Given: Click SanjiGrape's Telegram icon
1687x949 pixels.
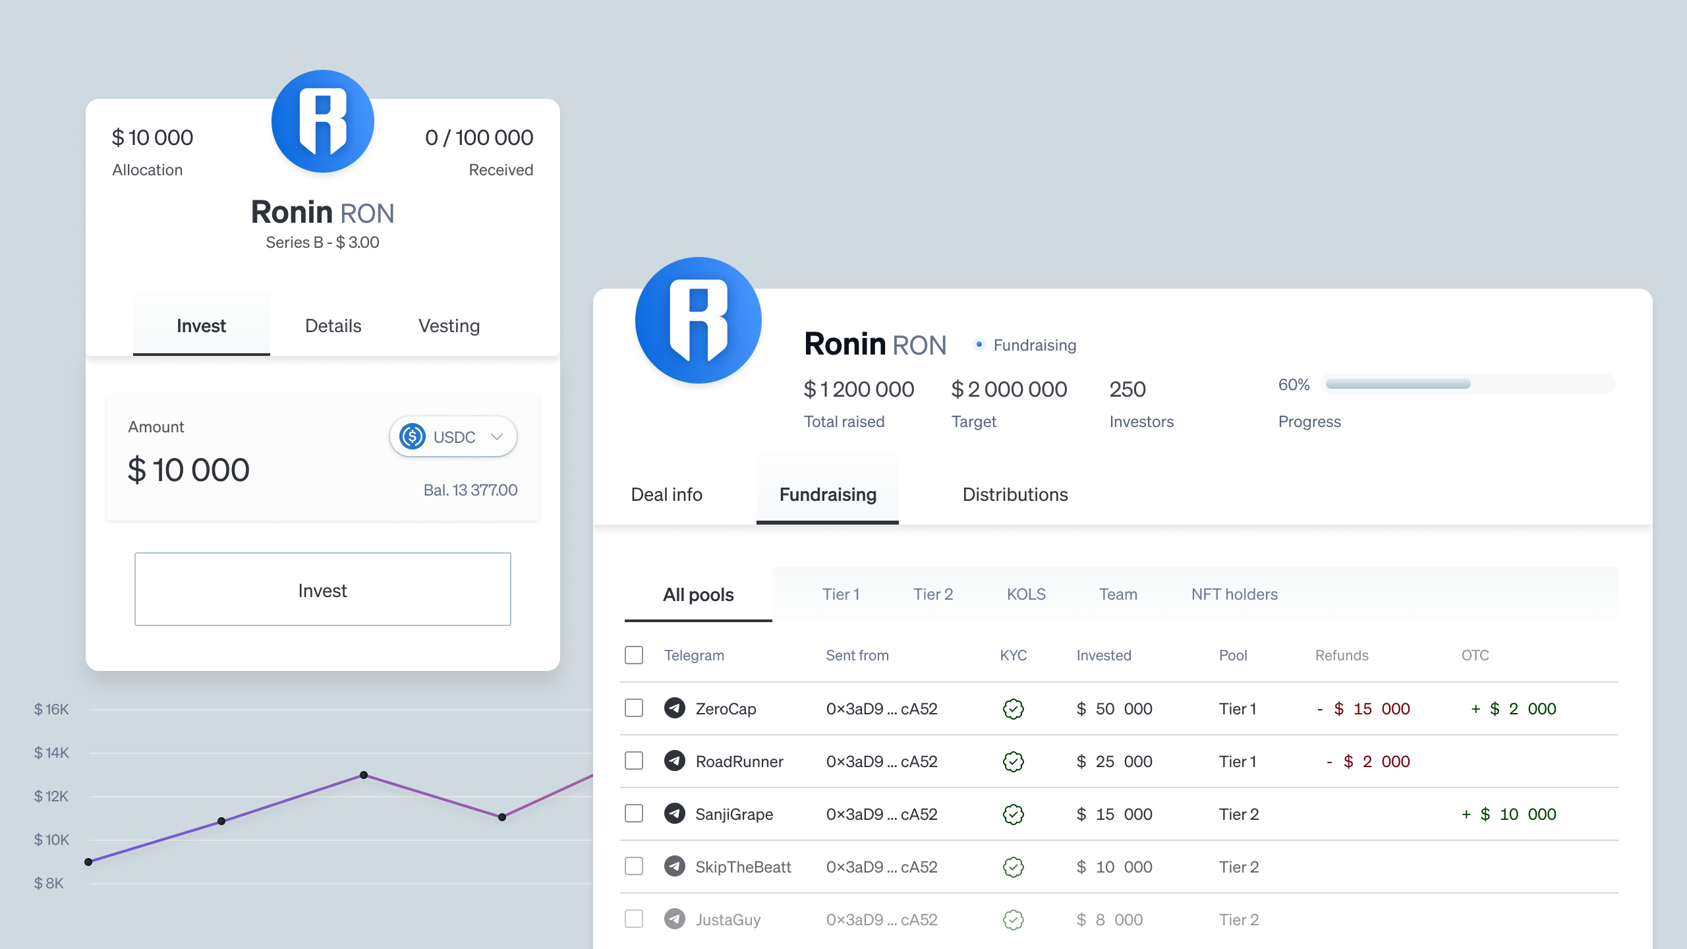Looking at the screenshot, I should coord(674,814).
